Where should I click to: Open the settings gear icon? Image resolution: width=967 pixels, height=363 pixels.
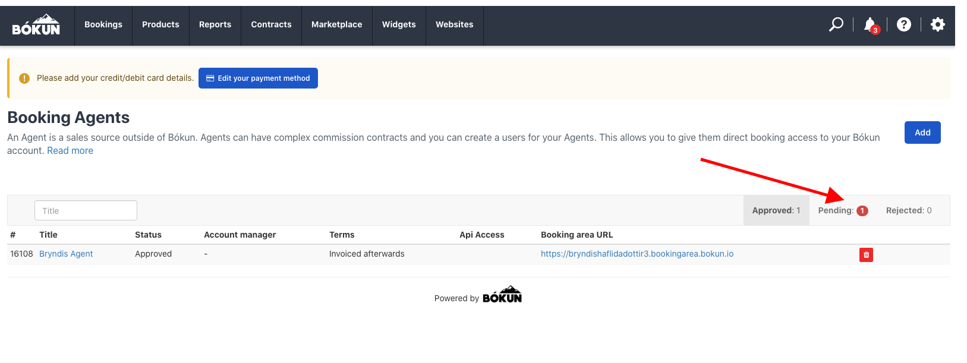click(938, 24)
